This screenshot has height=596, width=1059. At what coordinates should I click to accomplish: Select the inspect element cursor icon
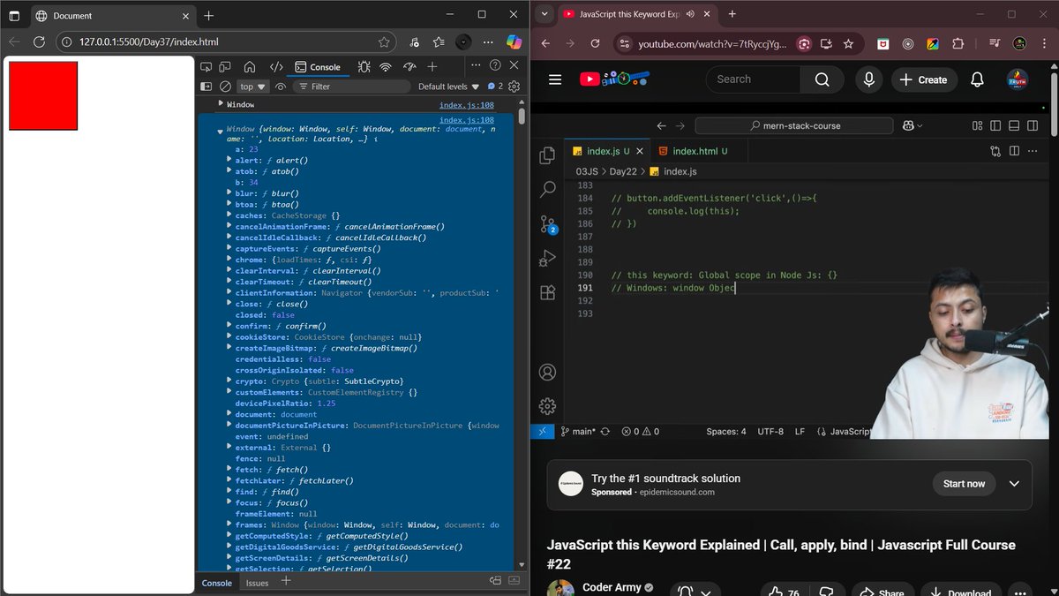pos(207,66)
